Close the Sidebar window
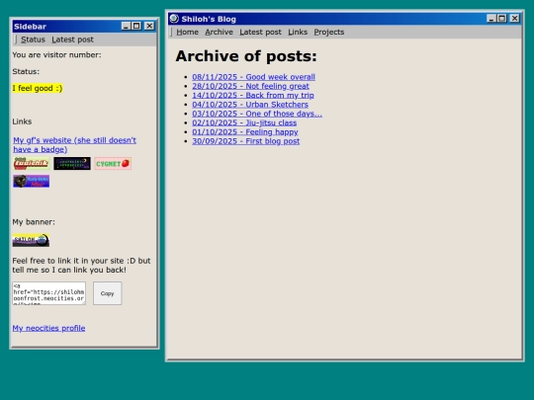The height and width of the screenshot is (400, 534). pos(149,26)
